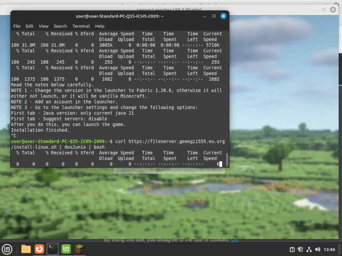Click the green user@user-Standard-PC prompt
Screen dimensions: 342x256
(58, 141)
